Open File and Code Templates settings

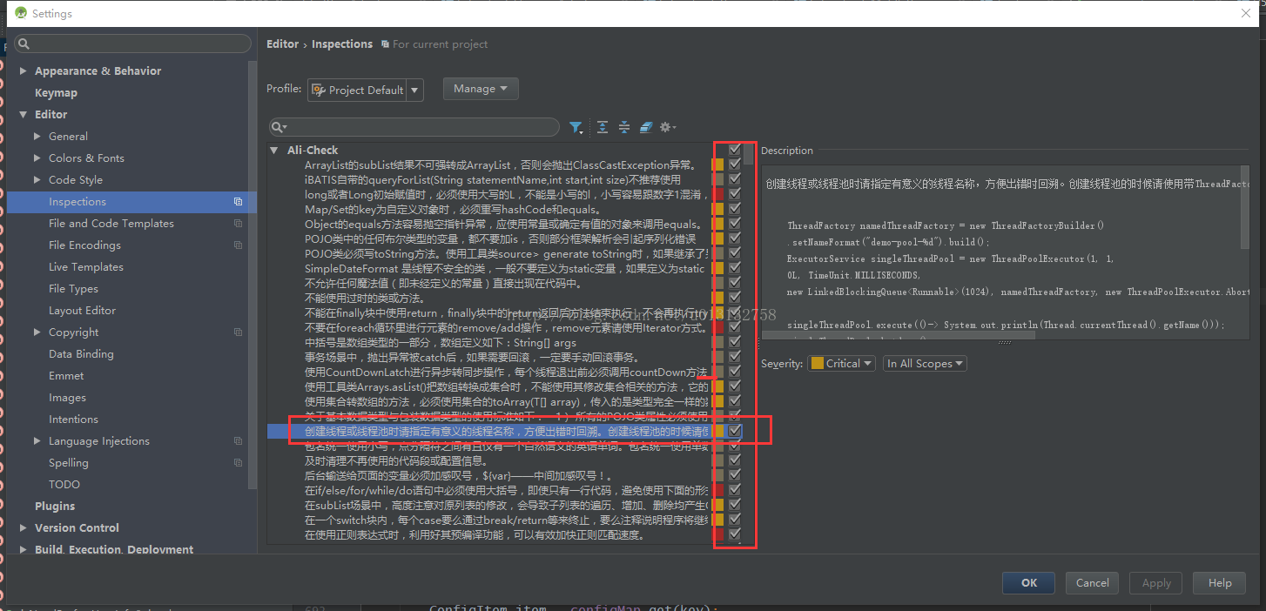[x=111, y=224]
